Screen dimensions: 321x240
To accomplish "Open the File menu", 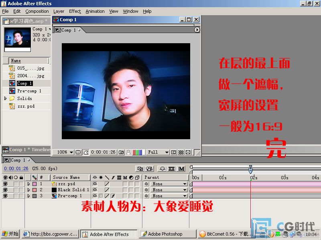I will point(5,11).
